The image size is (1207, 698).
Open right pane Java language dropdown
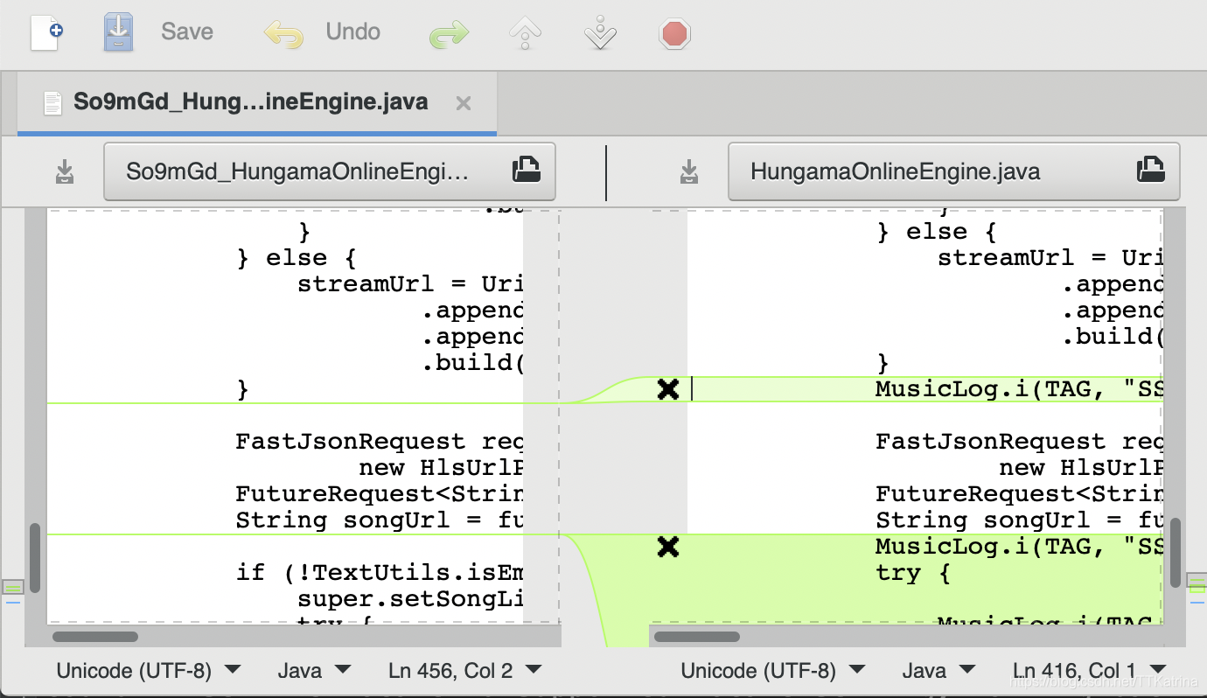pos(938,671)
